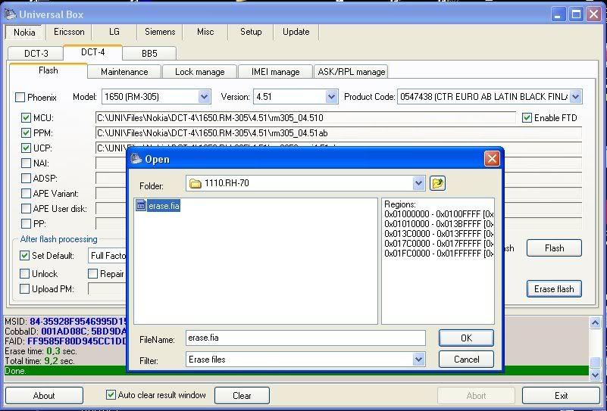Toggle the Phoenix checkbox
This screenshot has width=607, height=411.
coord(20,97)
